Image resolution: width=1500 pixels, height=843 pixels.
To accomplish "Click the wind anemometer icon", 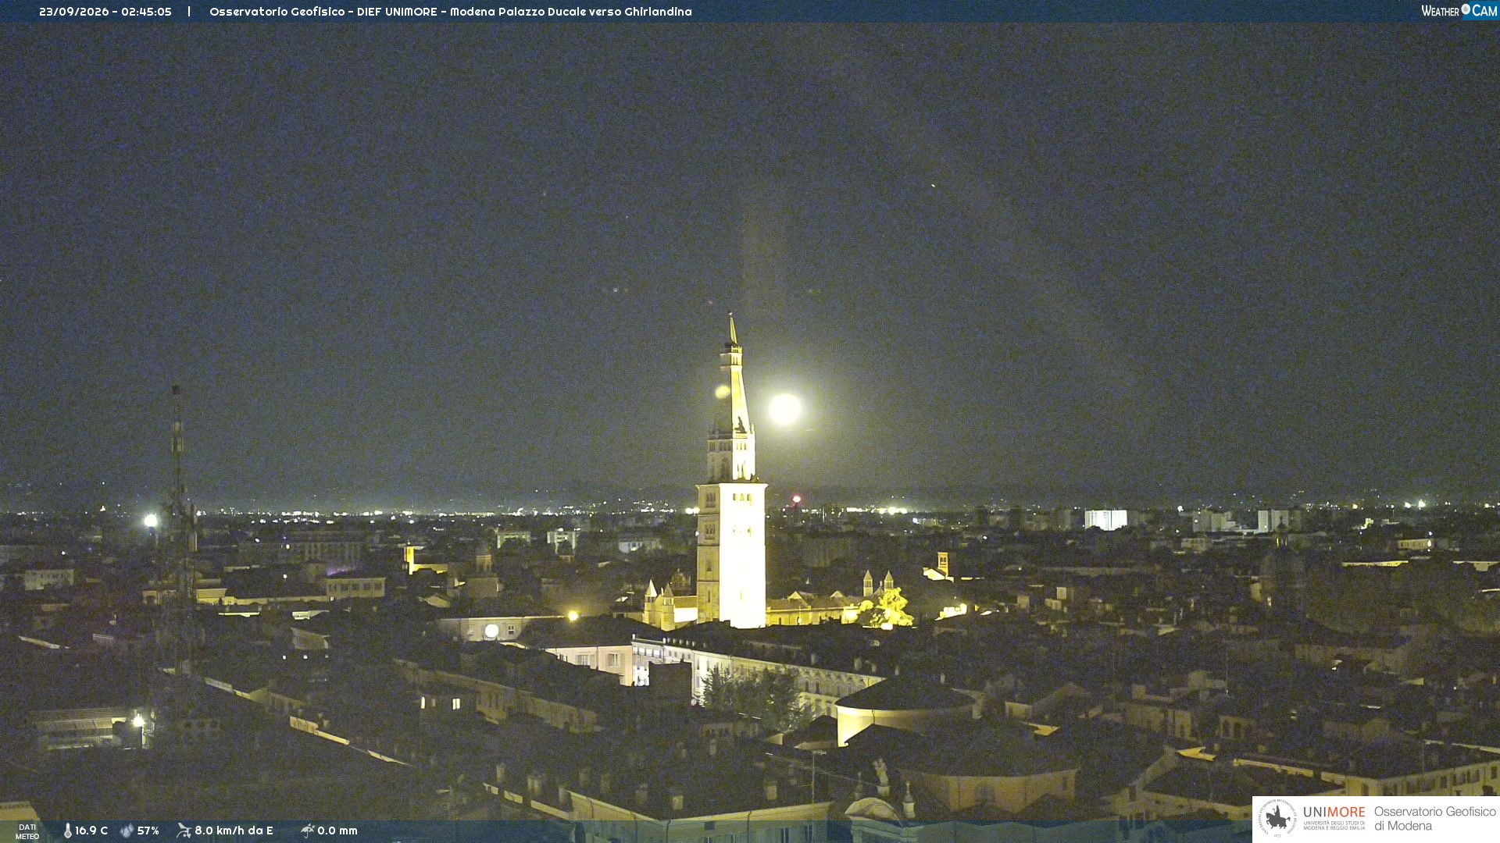I will click(184, 831).
